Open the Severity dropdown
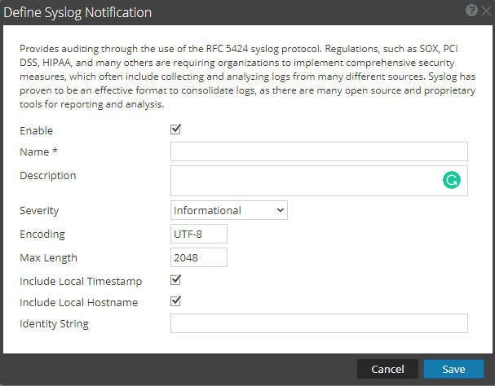The width and height of the screenshot is (495, 386). point(229,210)
